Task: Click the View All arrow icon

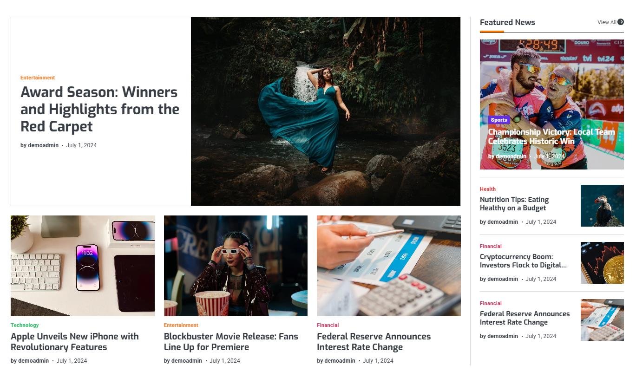Action: (x=621, y=22)
